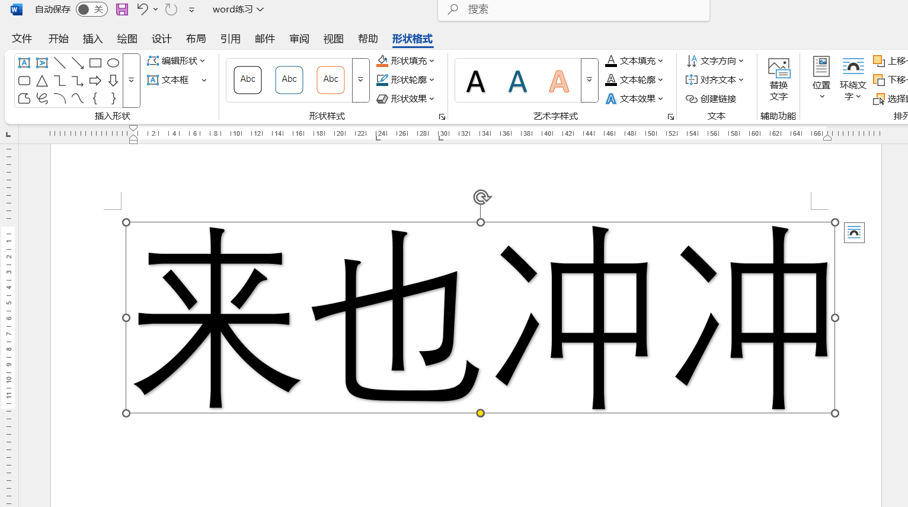Switch to the 设计 tab
Viewport: 908px width, 507px height.
click(162, 39)
